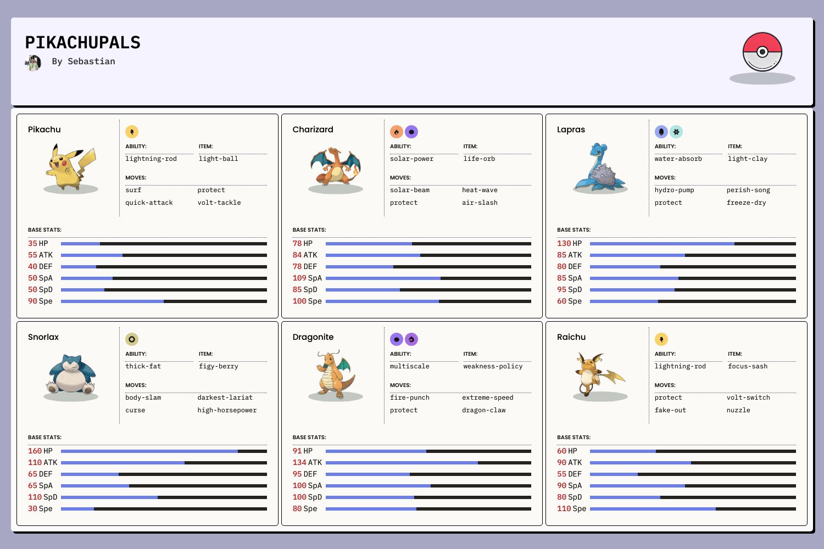Click the Dragonite sprite image
The width and height of the screenshot is (824, 549).
coord(335,374)
